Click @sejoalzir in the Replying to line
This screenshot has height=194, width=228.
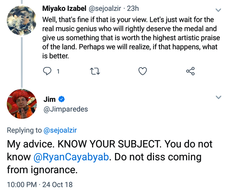click(60, 130)
